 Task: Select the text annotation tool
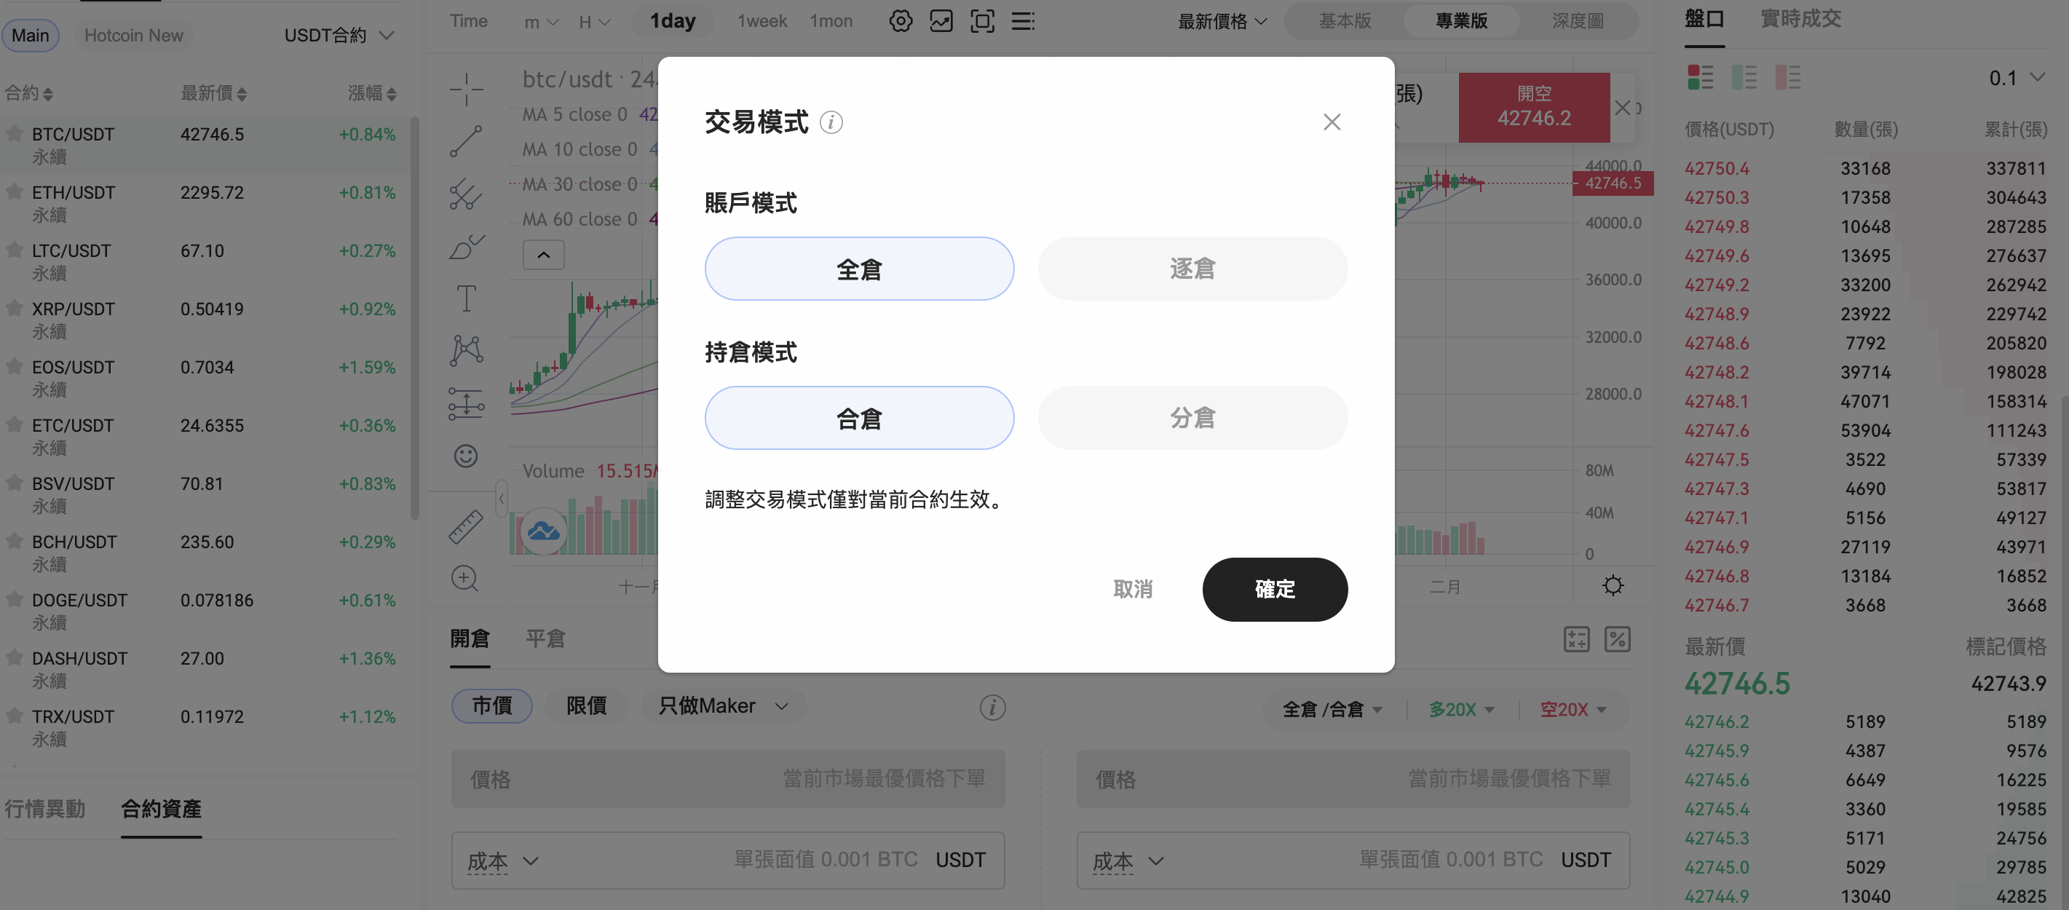pyautogui.click(x=466, y=298)
